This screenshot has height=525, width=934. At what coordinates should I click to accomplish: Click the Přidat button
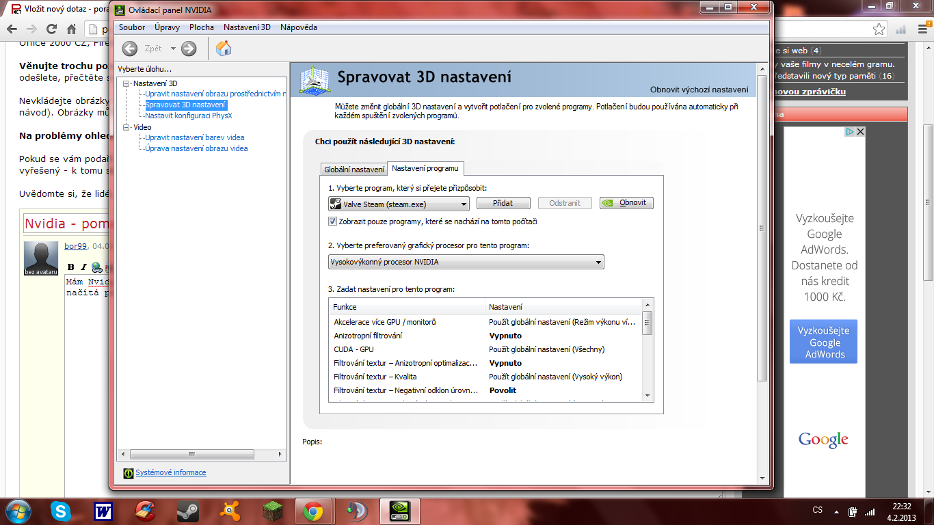coord(503,203)
